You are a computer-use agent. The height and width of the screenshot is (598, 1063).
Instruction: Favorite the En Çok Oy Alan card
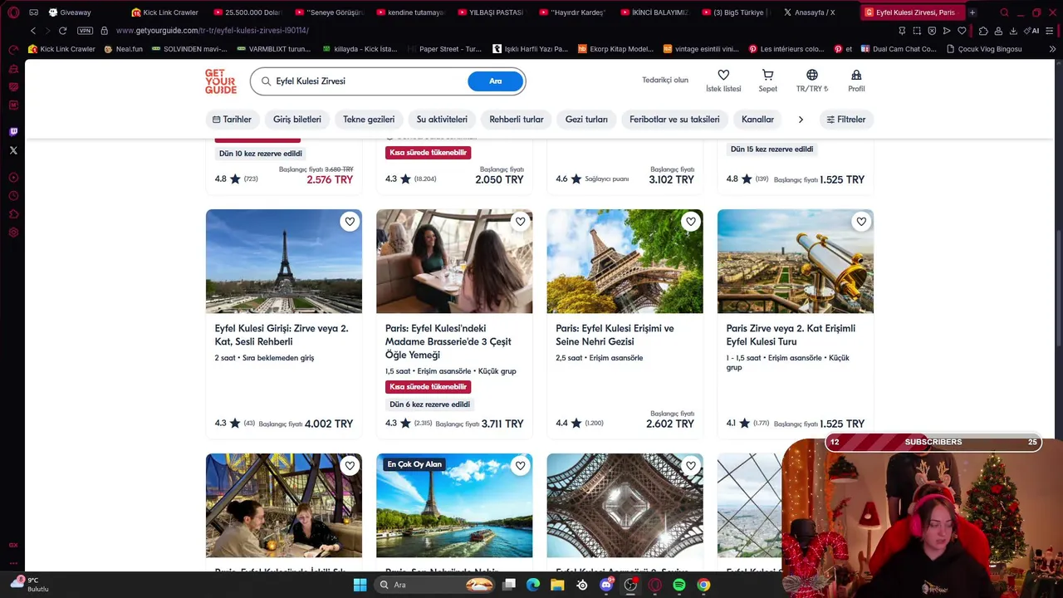[x=520, y=466]
